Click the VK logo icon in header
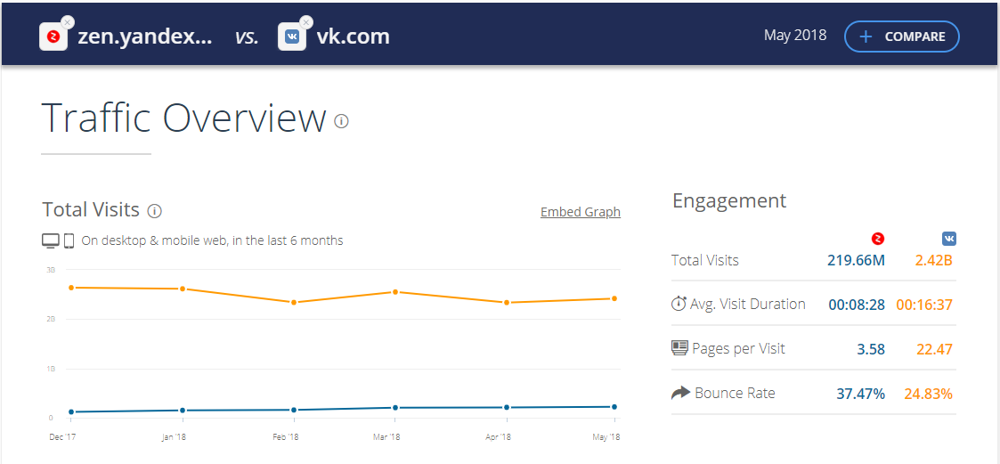This screenshot has width=1000, height=464. tap(292, 37)
